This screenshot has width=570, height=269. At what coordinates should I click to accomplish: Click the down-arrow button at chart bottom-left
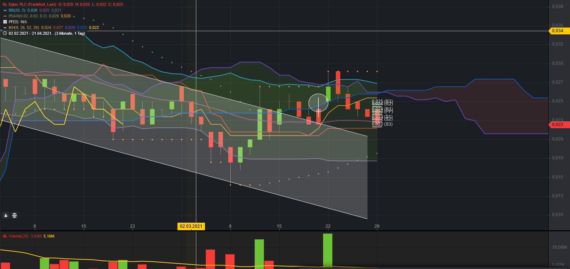[6, 215]
